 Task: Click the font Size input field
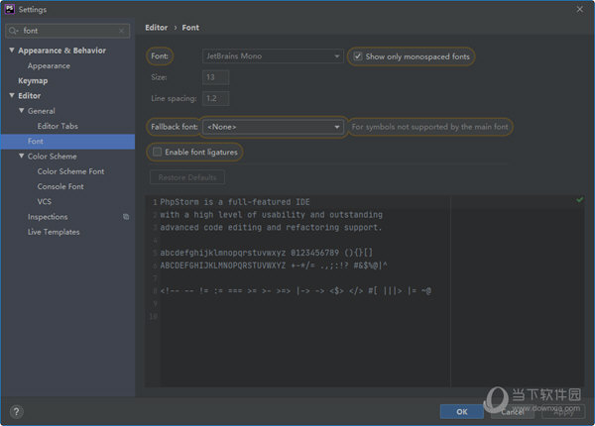215,77
